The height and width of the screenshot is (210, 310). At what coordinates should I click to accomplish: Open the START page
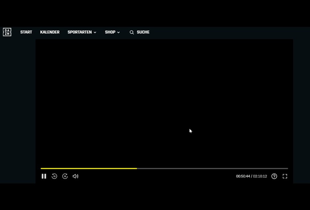26,32
